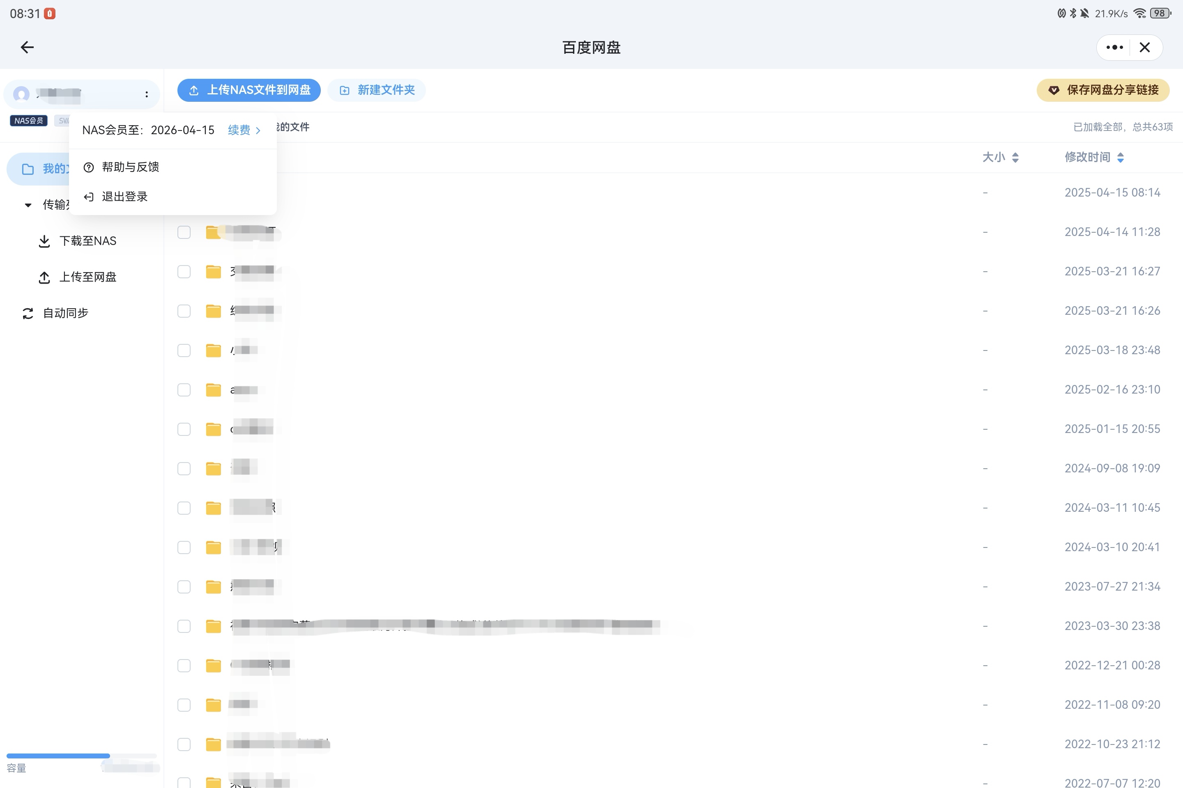Click 新建文件夹 button
This screenshot has height=788, width=1183.
point(377,90)
